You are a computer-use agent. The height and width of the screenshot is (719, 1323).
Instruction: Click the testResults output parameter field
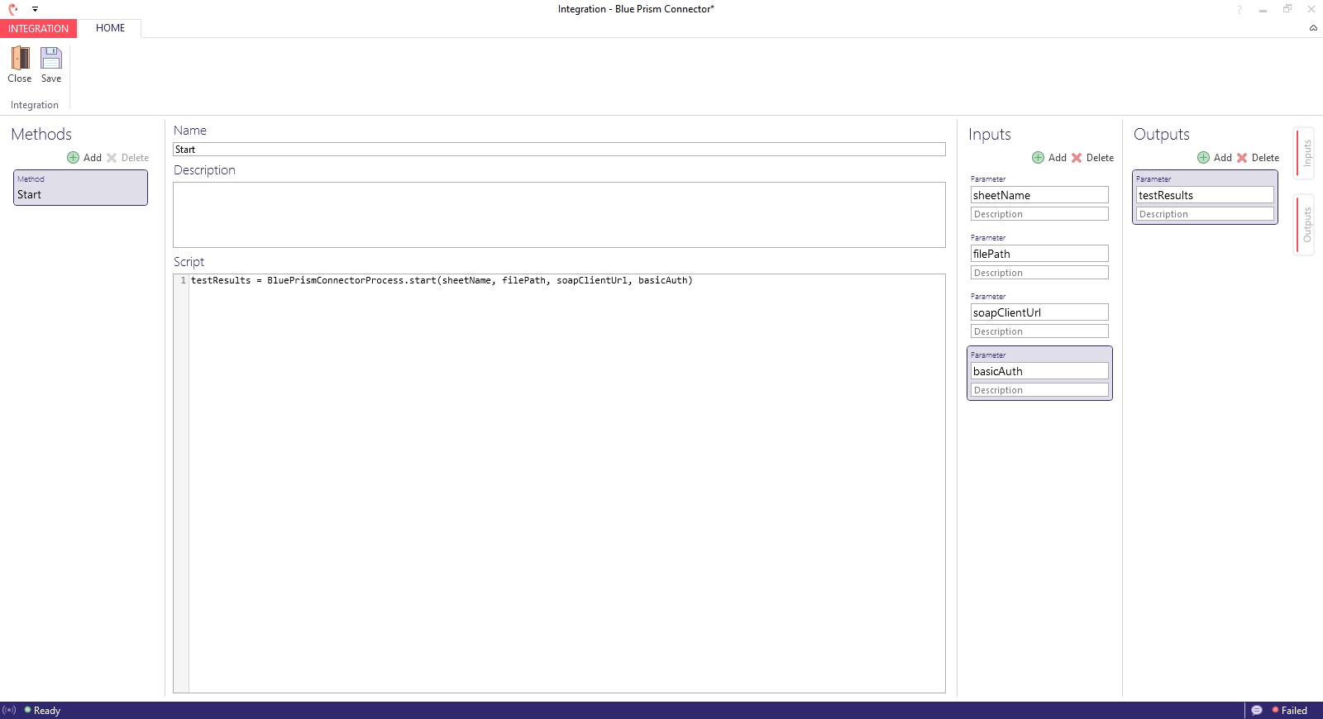[1205, 195]
